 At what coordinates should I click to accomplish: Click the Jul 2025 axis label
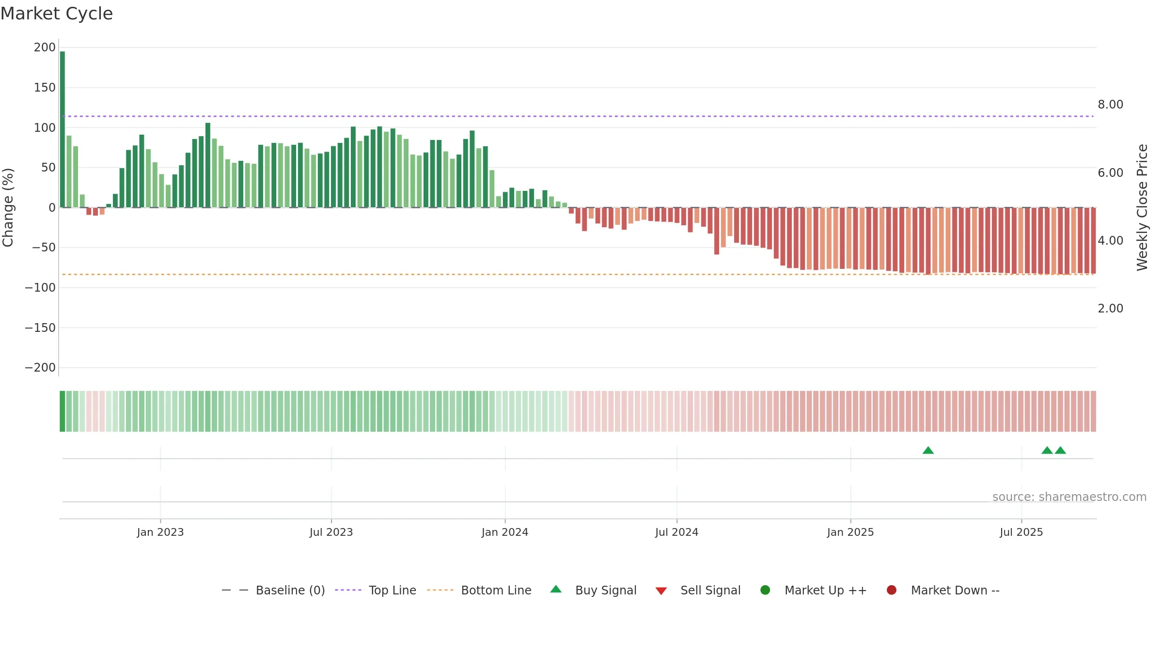pyautogui.click(x=1022, y=532)
